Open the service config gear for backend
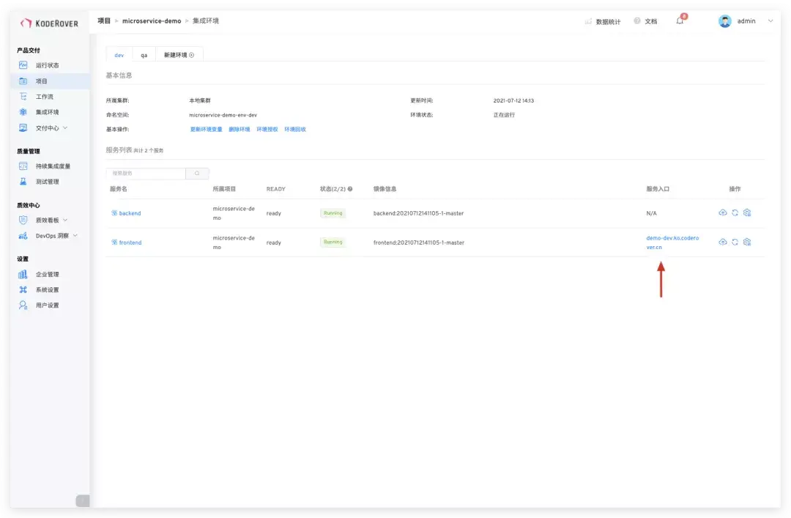The width and height of the screenshot is (791, 518). click(747, 212)
